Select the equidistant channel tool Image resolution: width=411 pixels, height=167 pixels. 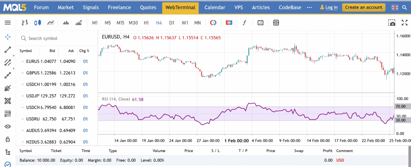click(8, 63)
